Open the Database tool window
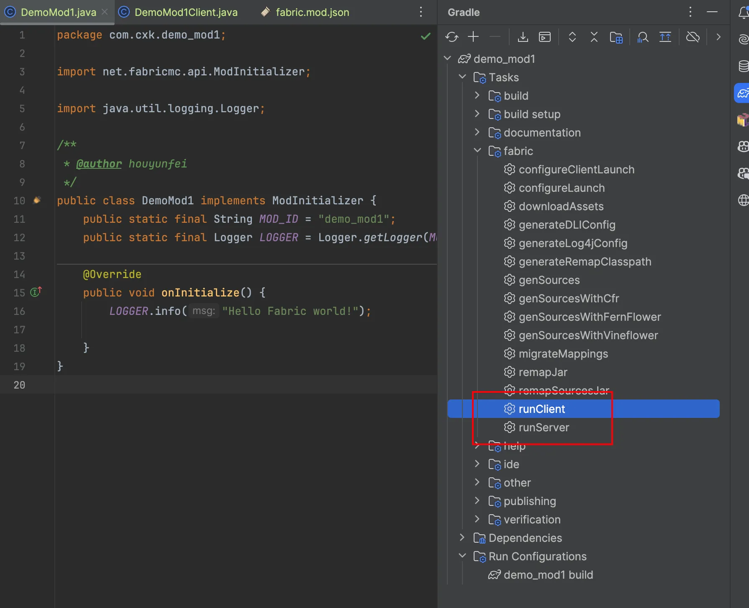 [x=743, y=66]
